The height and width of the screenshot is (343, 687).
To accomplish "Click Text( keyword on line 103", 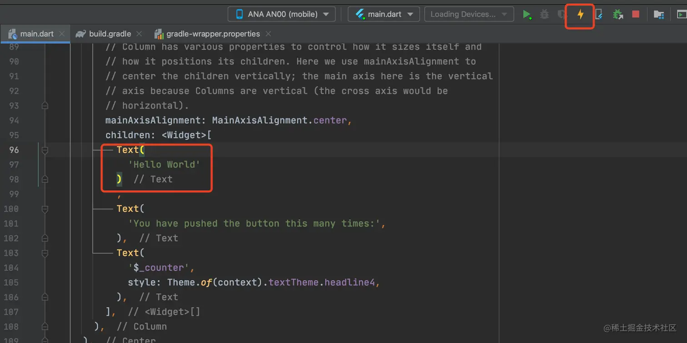I will tap(130, 253).
